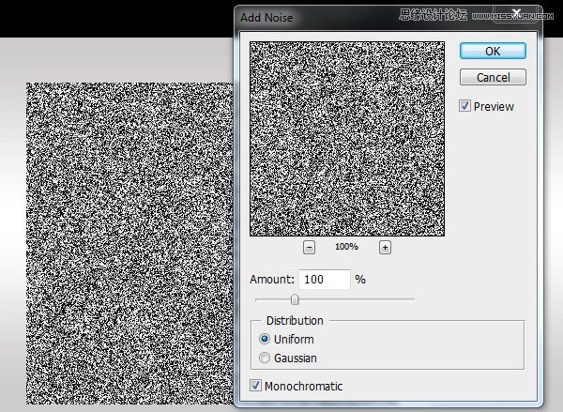Click inside the noise preview thumbnail
The width and height of the screenshot is (563, 412).
click(x=347, y=139)
